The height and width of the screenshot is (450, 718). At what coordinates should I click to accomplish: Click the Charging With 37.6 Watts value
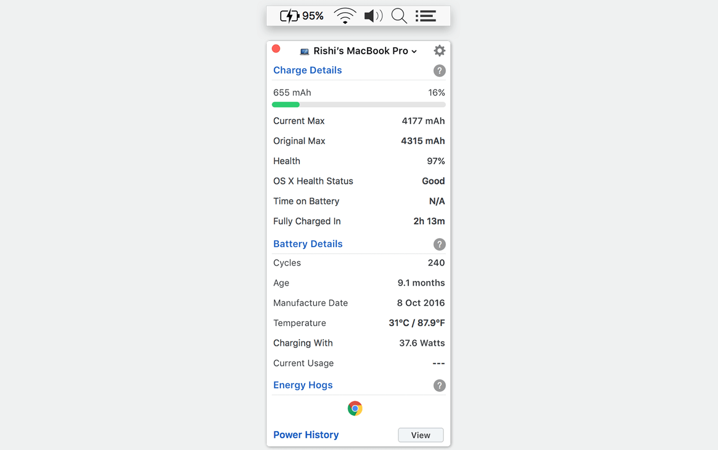(x=422, y=343)
